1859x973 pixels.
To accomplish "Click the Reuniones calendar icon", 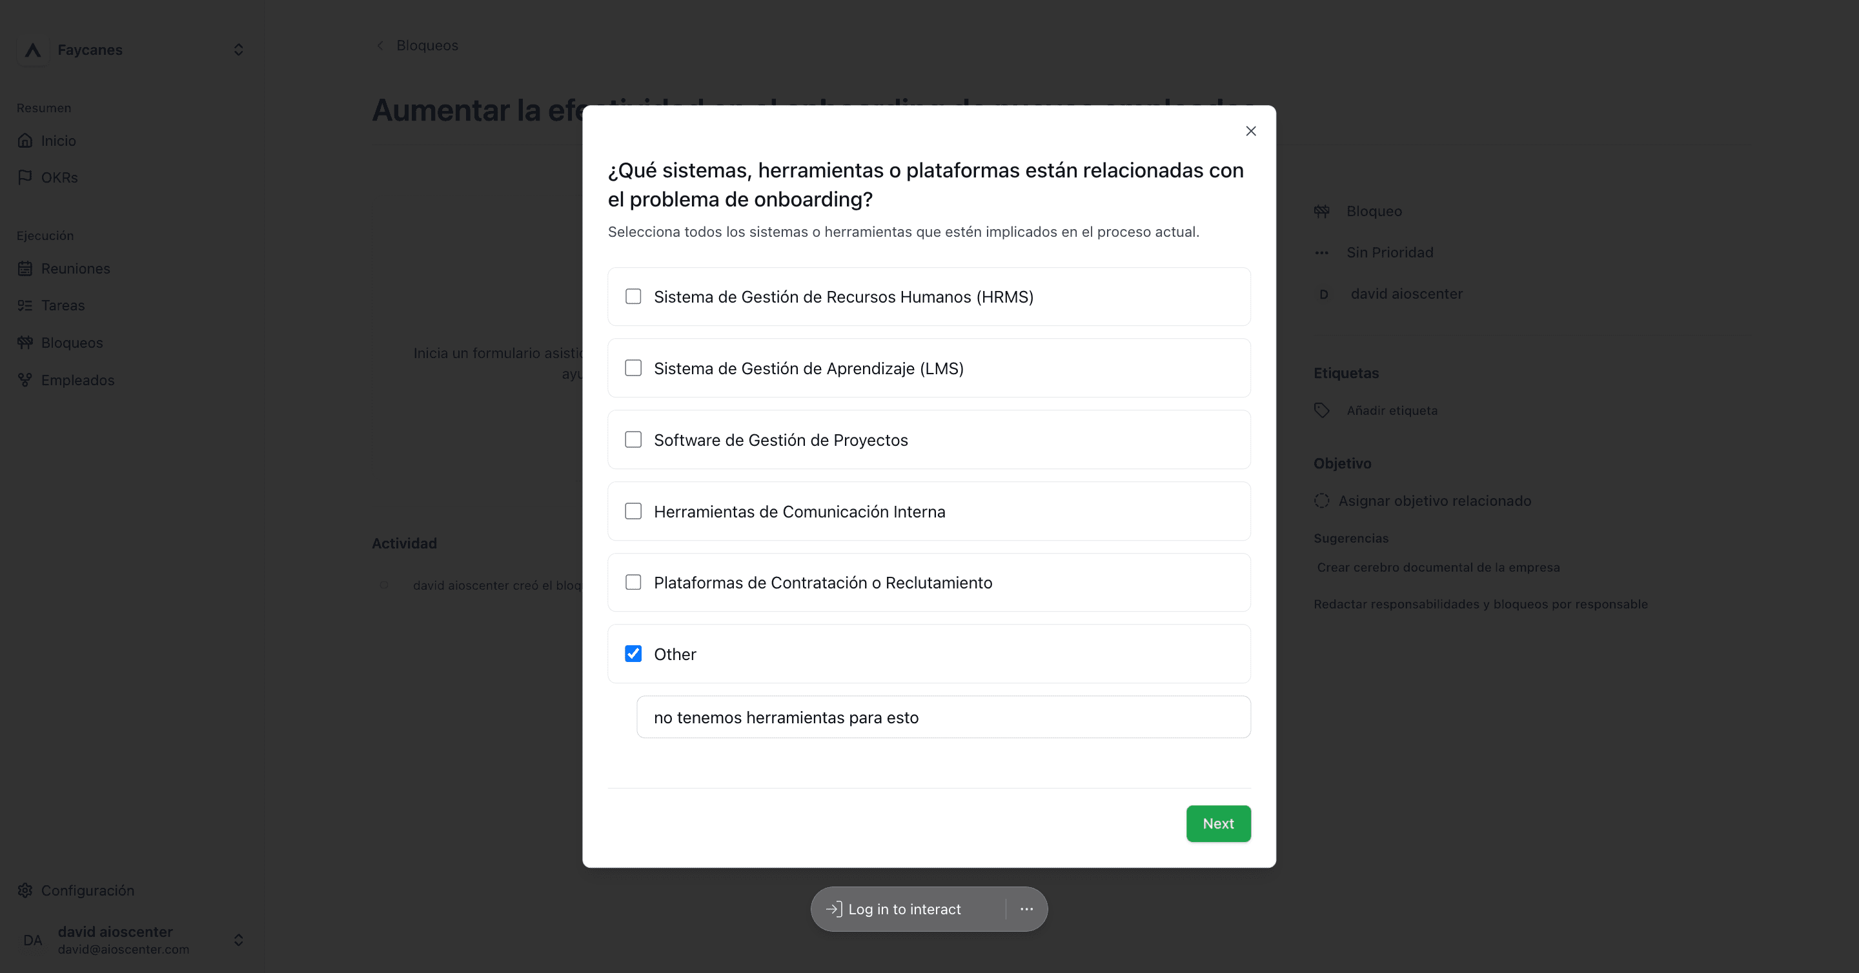I will coord(25,268).
